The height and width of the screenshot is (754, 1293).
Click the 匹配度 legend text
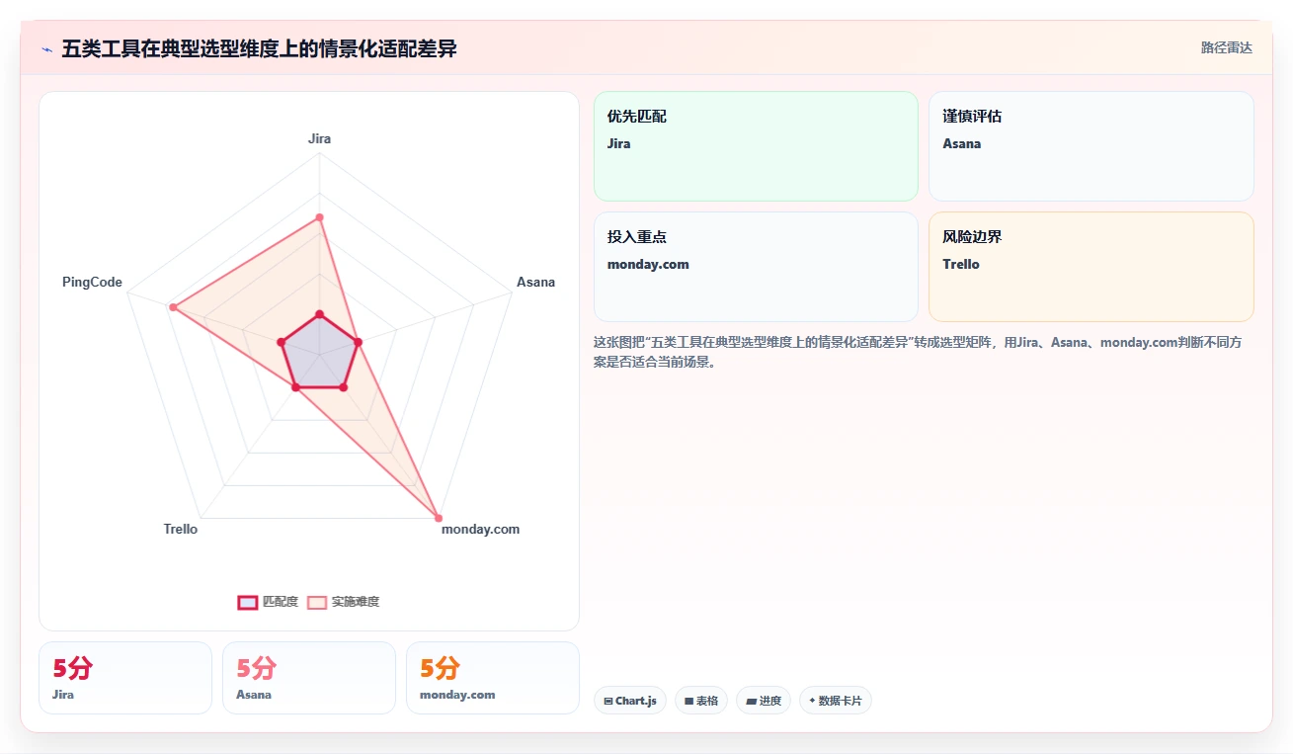point(281,602)
